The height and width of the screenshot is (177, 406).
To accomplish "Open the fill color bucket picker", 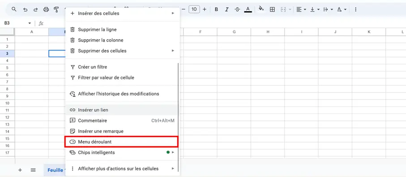I will pos(261,9).
